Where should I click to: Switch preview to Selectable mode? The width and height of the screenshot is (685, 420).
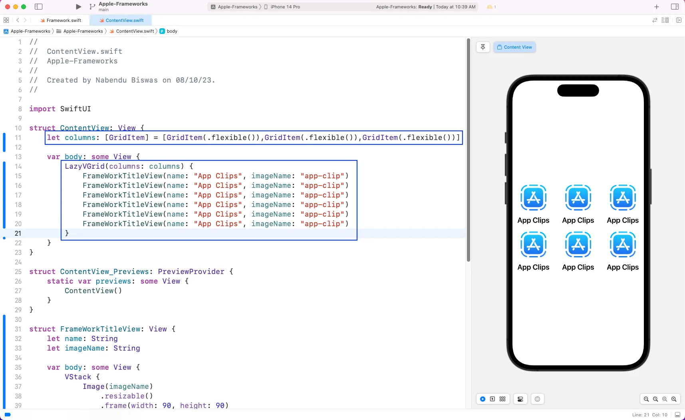click(492, 399)
